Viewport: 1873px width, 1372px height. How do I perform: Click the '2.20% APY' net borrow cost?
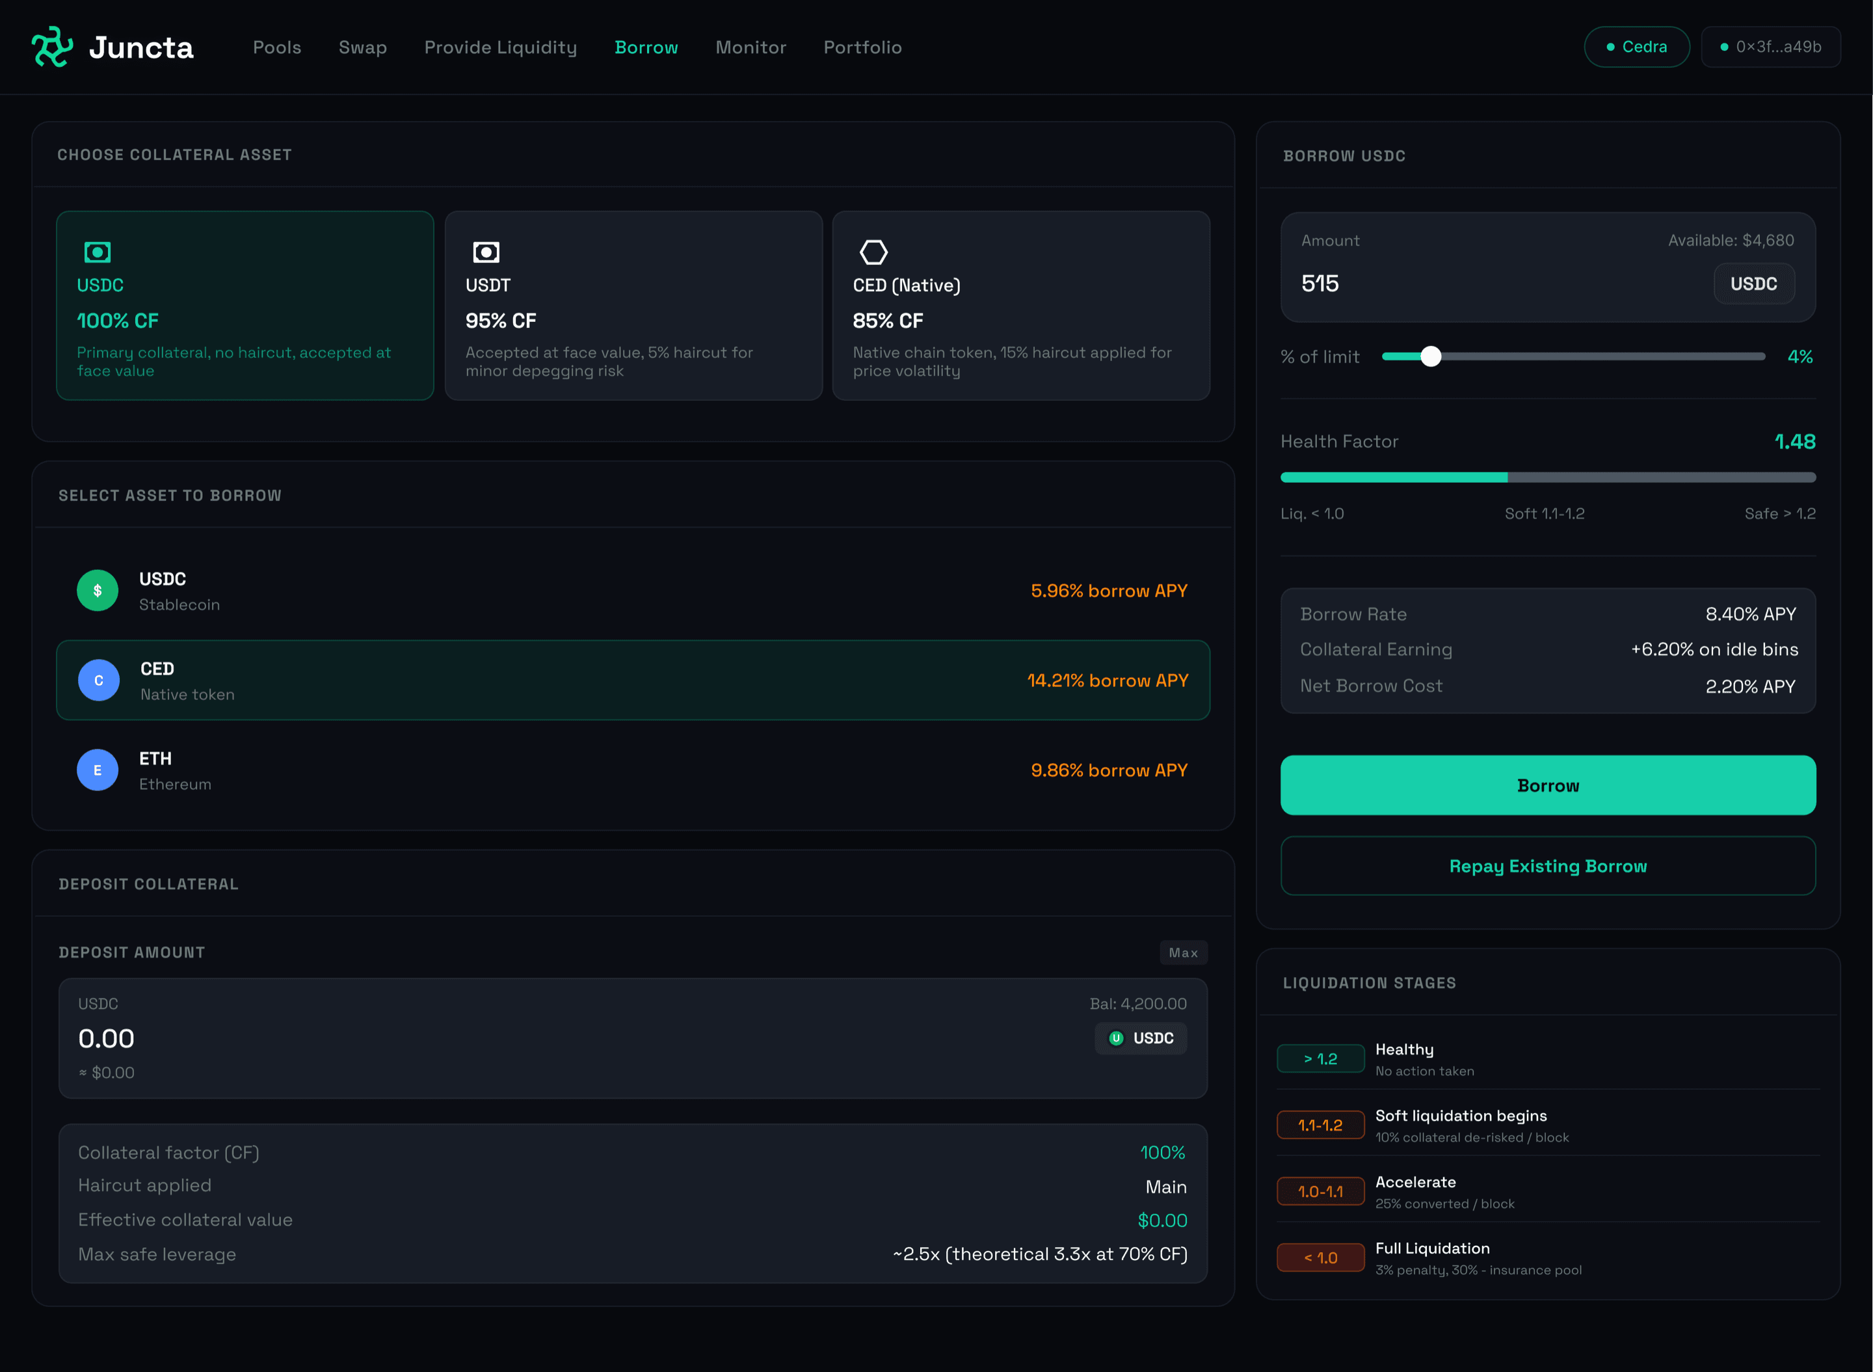click(x=1751, y=687)
